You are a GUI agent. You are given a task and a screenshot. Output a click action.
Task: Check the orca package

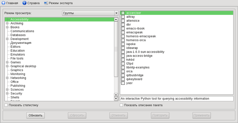(x=123, y=71)
